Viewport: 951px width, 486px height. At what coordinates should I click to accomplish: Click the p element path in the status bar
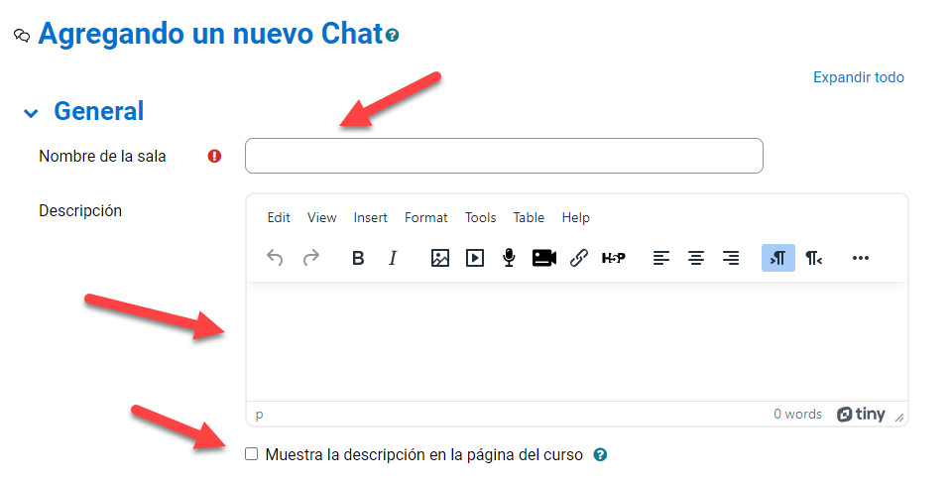[259, 415]
